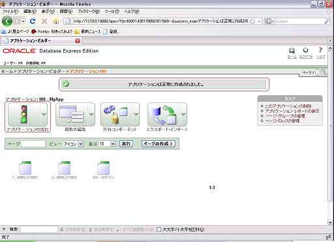Expand the Run Application icon dropdown arrow
The height and width of the screenshot is (242, 334).
click(x=44, y=114)
